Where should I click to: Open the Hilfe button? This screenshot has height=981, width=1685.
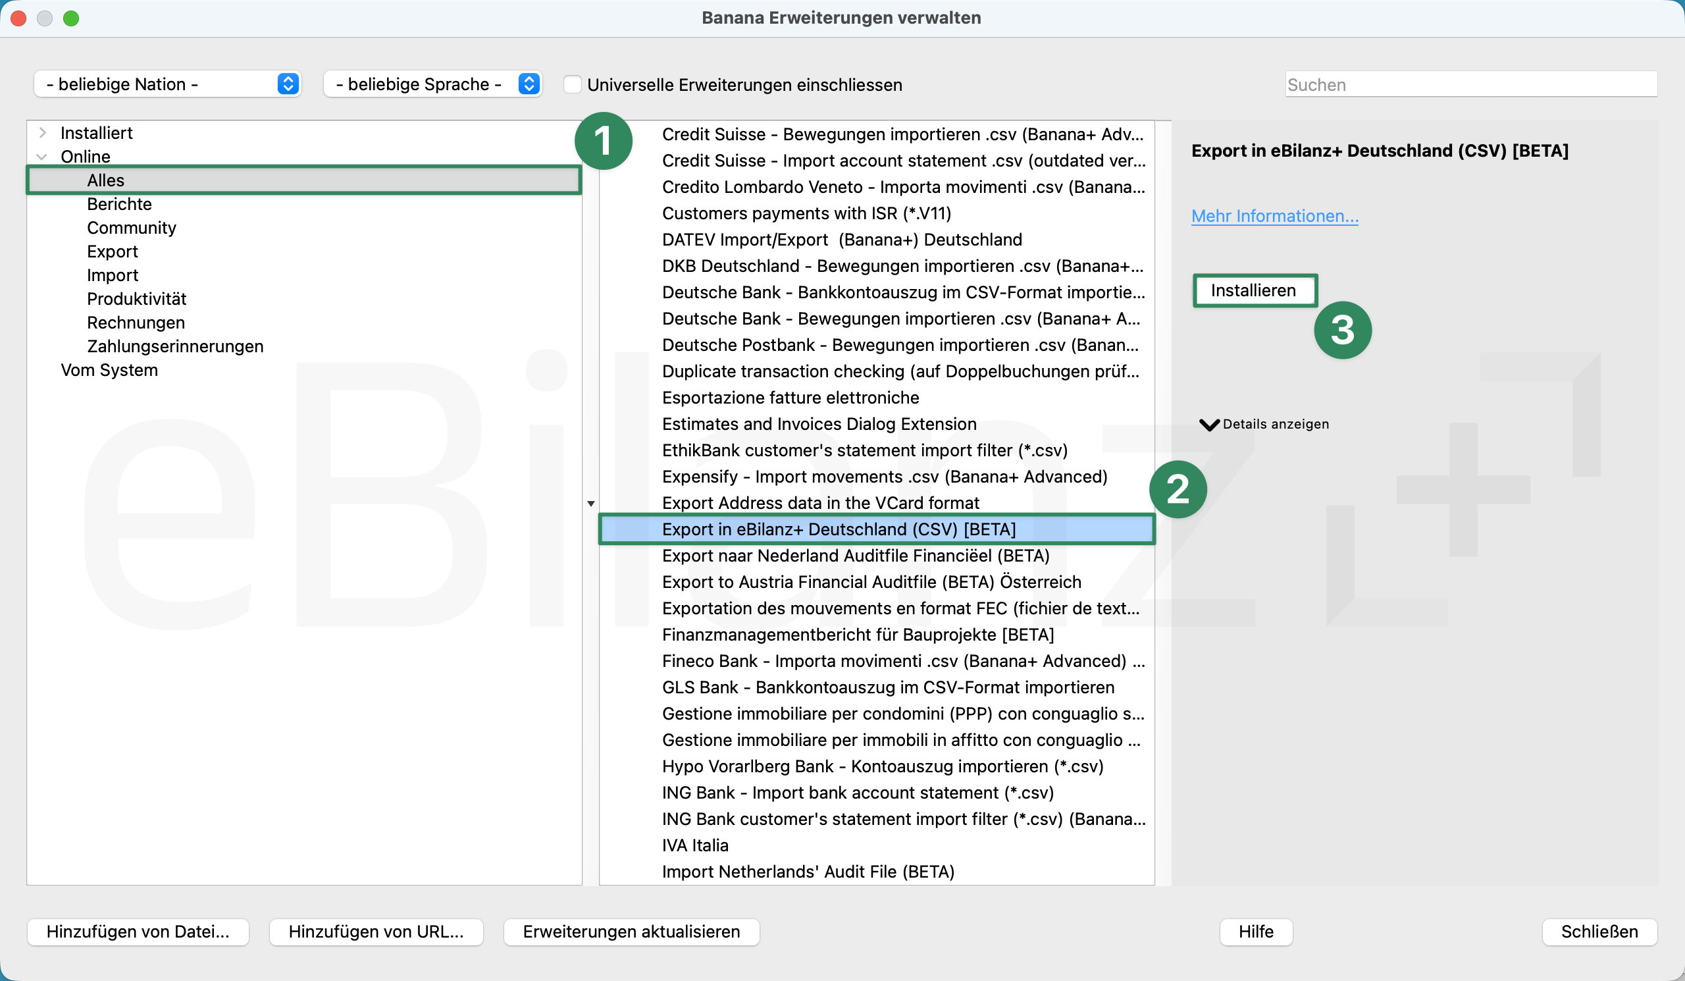[1256, 932]
